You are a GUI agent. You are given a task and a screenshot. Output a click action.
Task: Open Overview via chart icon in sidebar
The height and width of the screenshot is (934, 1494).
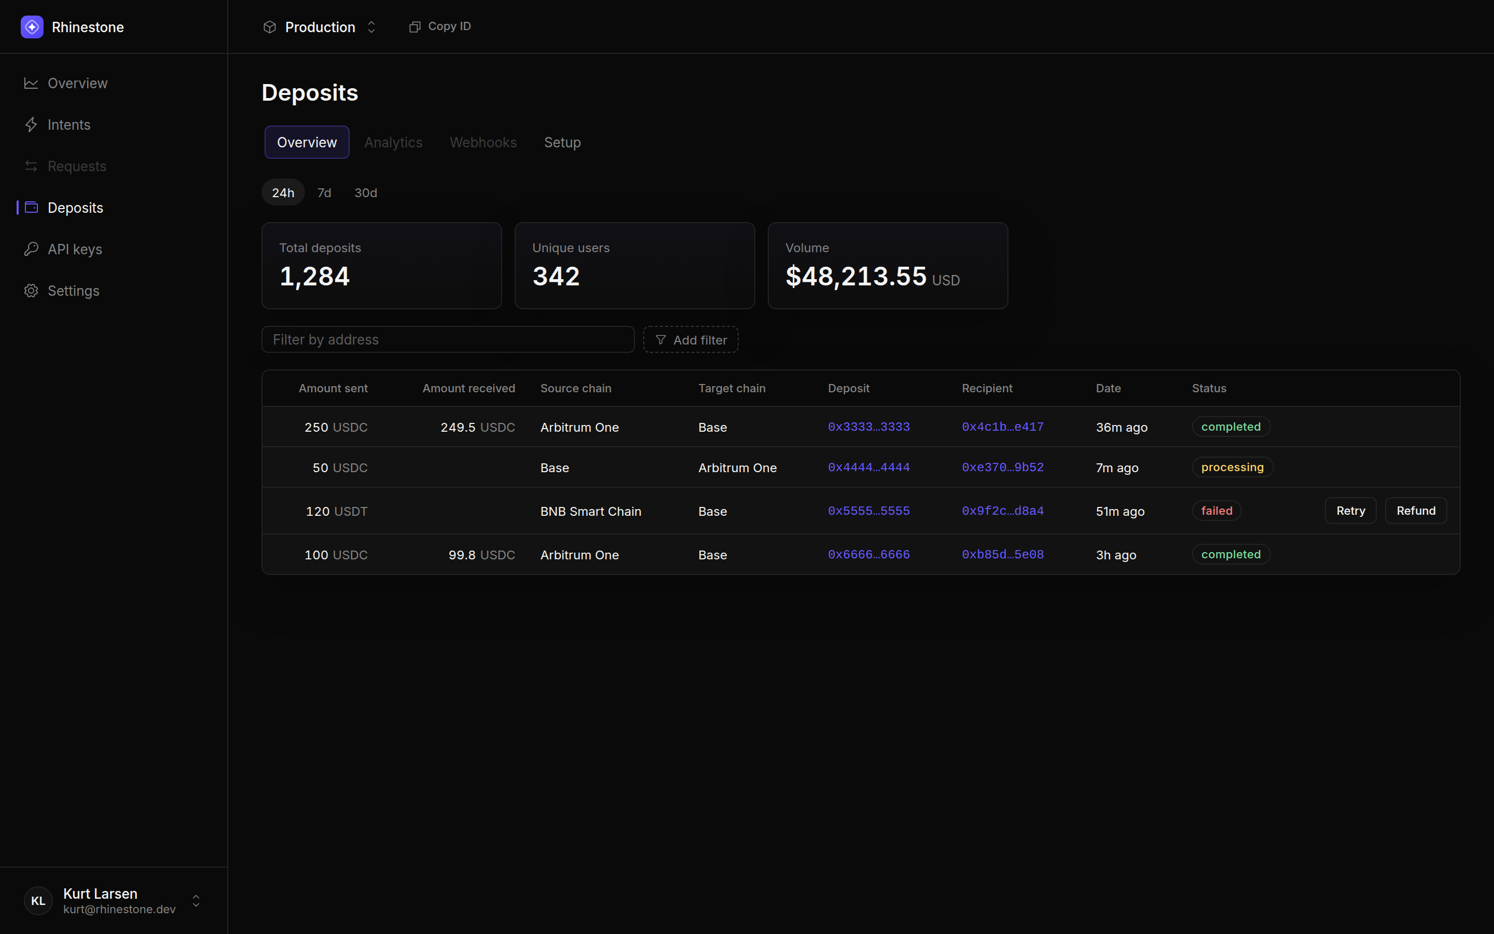(31, 84)
